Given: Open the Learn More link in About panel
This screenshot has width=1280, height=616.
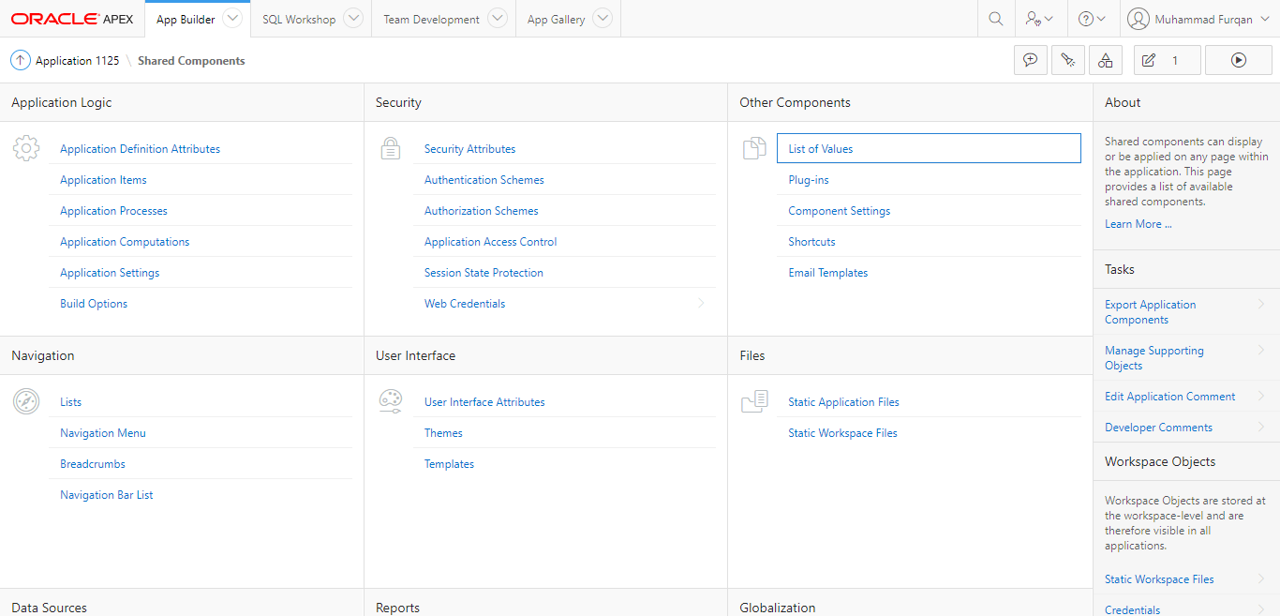Looking at the screenshot, I should (1138, 223).
